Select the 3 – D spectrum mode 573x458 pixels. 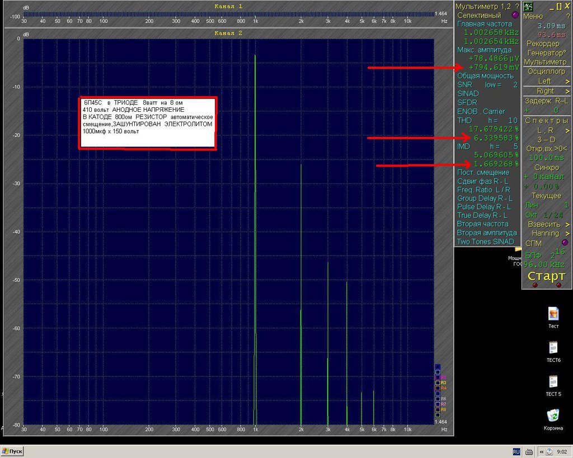[546, 139]
